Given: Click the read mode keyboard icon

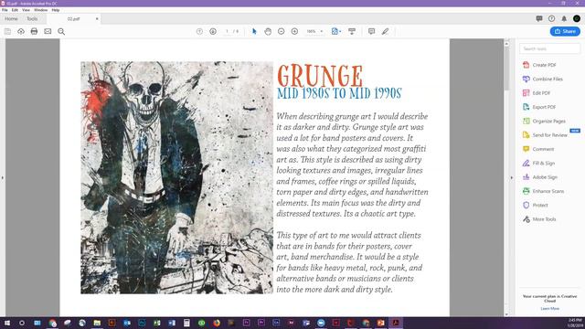Looking at the screenshot, I should pos(352,31).
